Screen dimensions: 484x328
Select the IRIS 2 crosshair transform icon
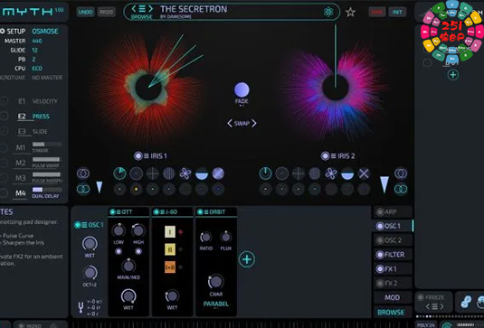299,173
